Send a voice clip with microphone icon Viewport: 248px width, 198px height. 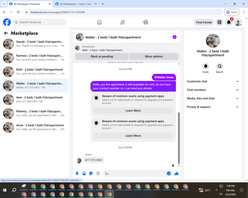[77, 173]
